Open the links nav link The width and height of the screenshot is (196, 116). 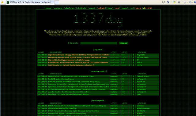(110, 8)
